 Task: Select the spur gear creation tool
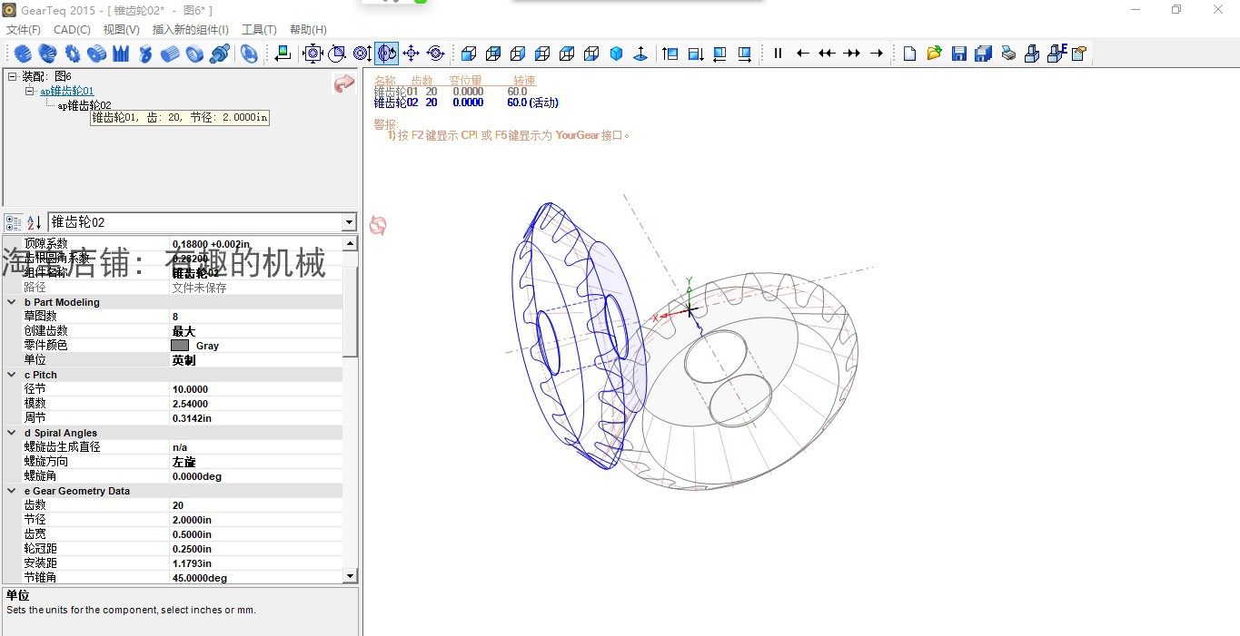[22, 53]
